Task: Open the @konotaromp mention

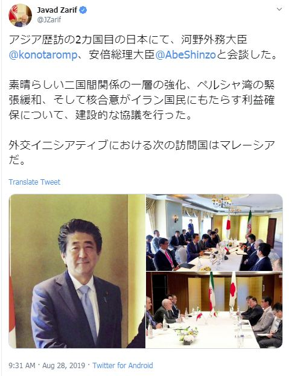Action: [43, 55]
